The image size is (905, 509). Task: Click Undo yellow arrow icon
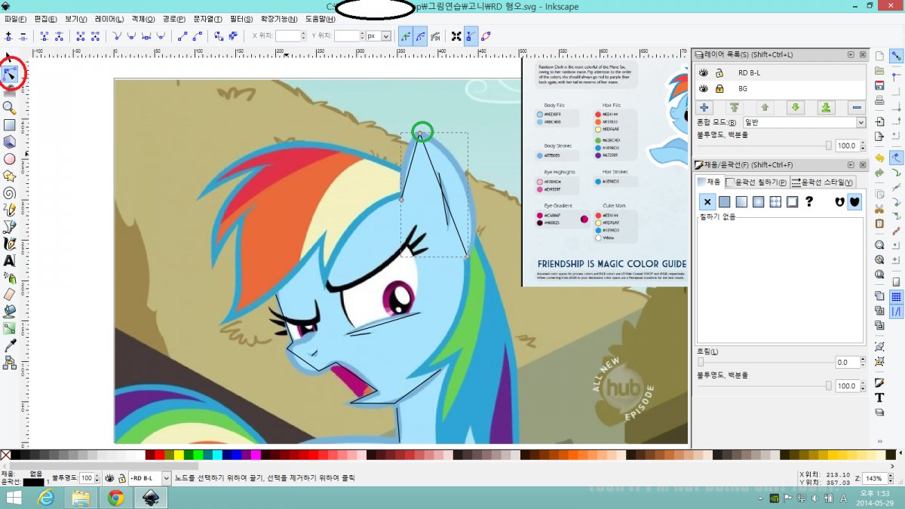(x=879, y=157)
